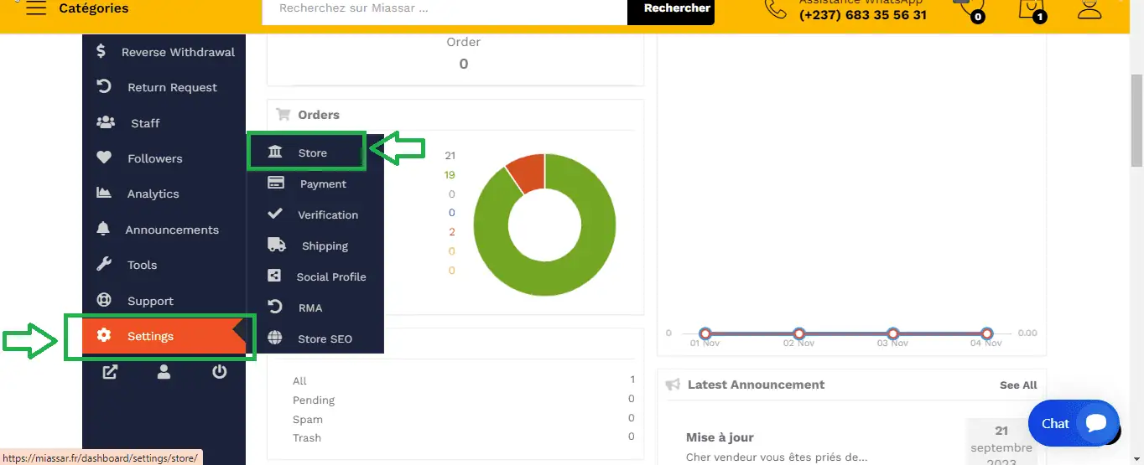Open the Catégories hamburger menu
This screenshot has height=465, width=1144.
(x=36, y=8)
